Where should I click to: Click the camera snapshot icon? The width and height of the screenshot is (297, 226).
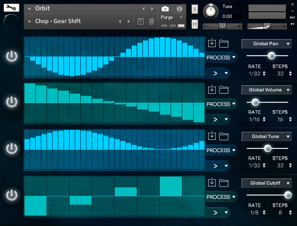coord(165,9)
